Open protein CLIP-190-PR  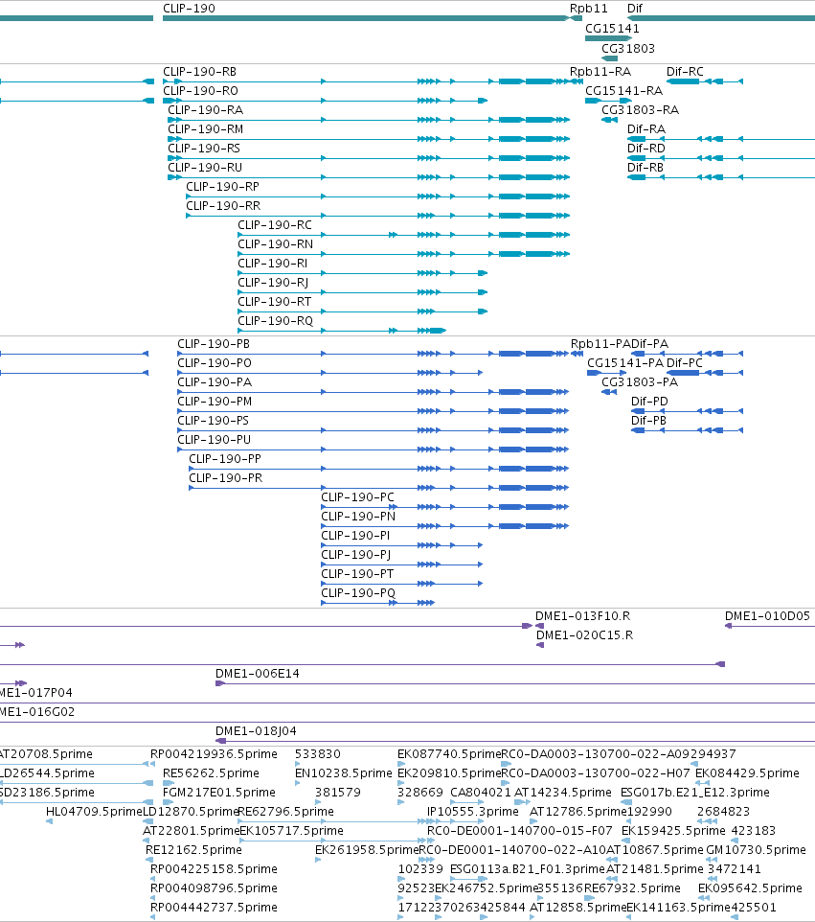225,478
